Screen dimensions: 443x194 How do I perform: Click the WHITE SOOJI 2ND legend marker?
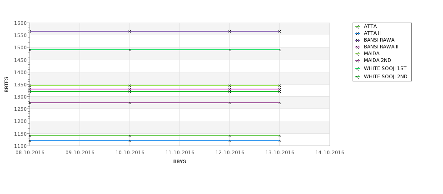click(358, 77)
